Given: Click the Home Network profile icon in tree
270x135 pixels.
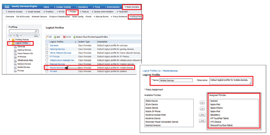Looking at the screenshot, I should pyautogui.click(x=15, y=53).
